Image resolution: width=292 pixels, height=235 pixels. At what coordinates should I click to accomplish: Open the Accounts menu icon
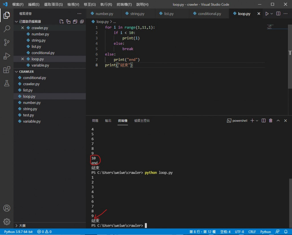(7, 208)
